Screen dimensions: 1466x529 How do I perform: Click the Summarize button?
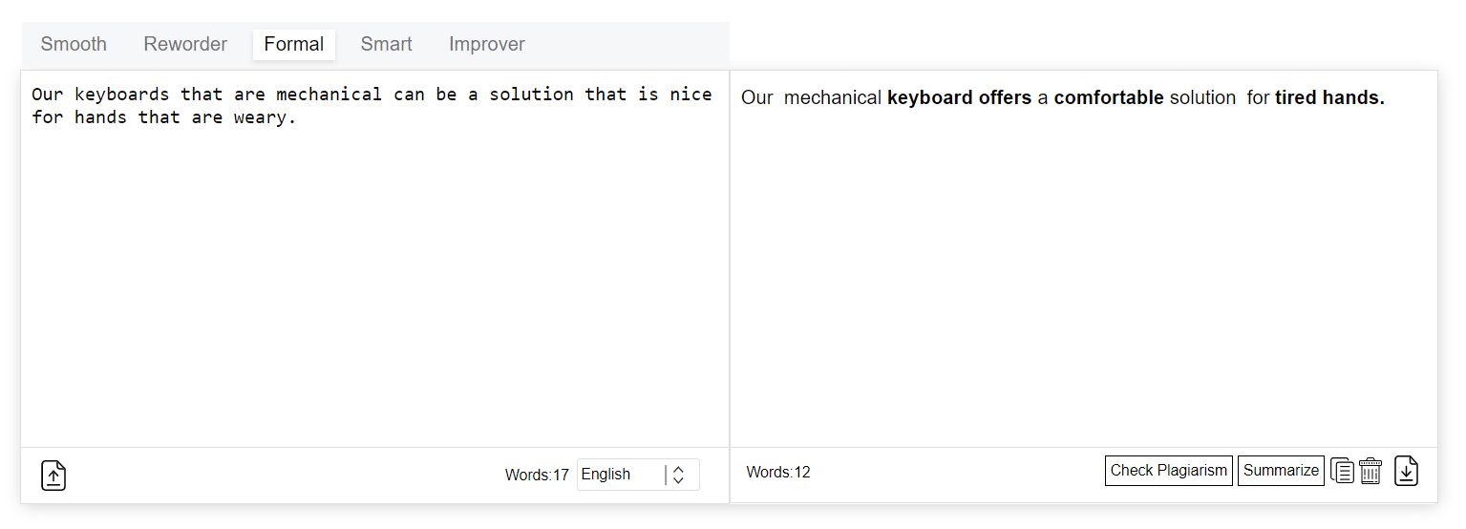click(x=1281, y=471)
